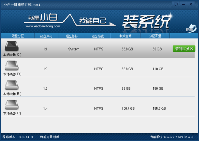This screenshot has width=199, height=141.
Task: Open the www.xiaobaixitong.com website link
Action: click(43, 26)
